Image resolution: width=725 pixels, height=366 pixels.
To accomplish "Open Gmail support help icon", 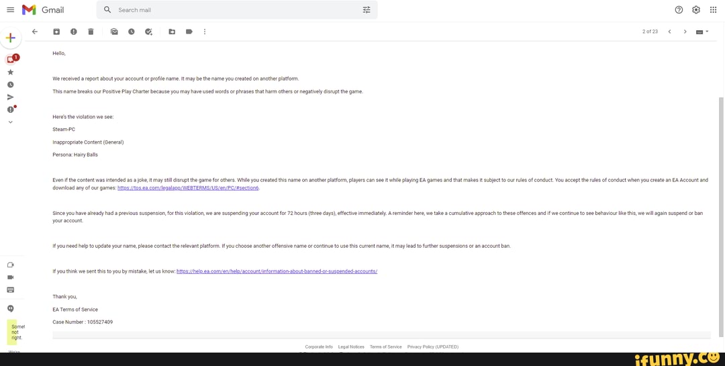I will [x=679, y=9].
